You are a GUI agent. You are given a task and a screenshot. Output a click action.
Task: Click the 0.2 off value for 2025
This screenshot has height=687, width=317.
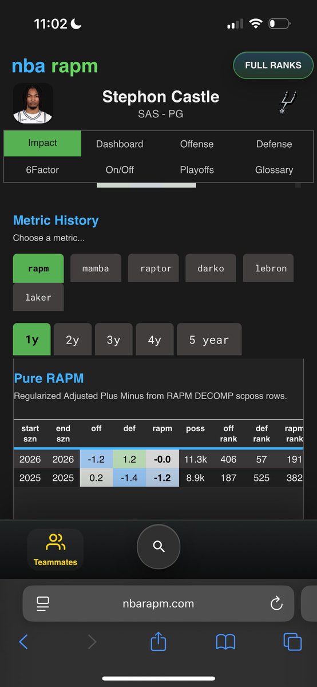[x=96, y=477]
